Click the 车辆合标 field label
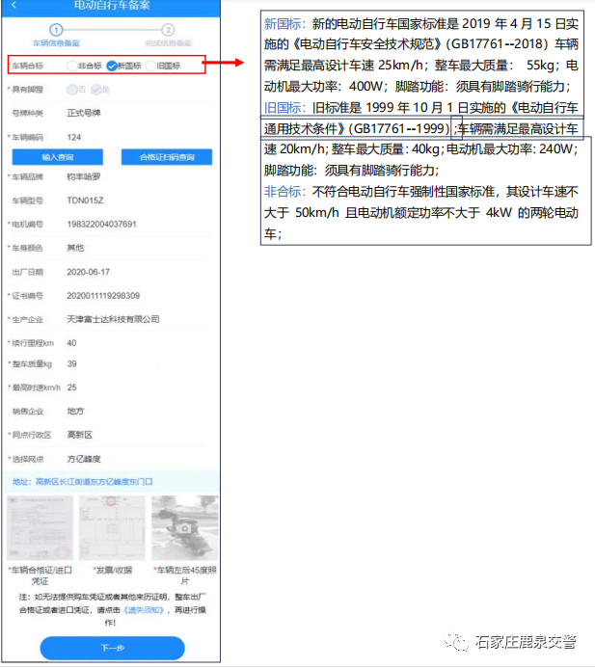This screenshot has height=668, width=595. click(28, 66)
